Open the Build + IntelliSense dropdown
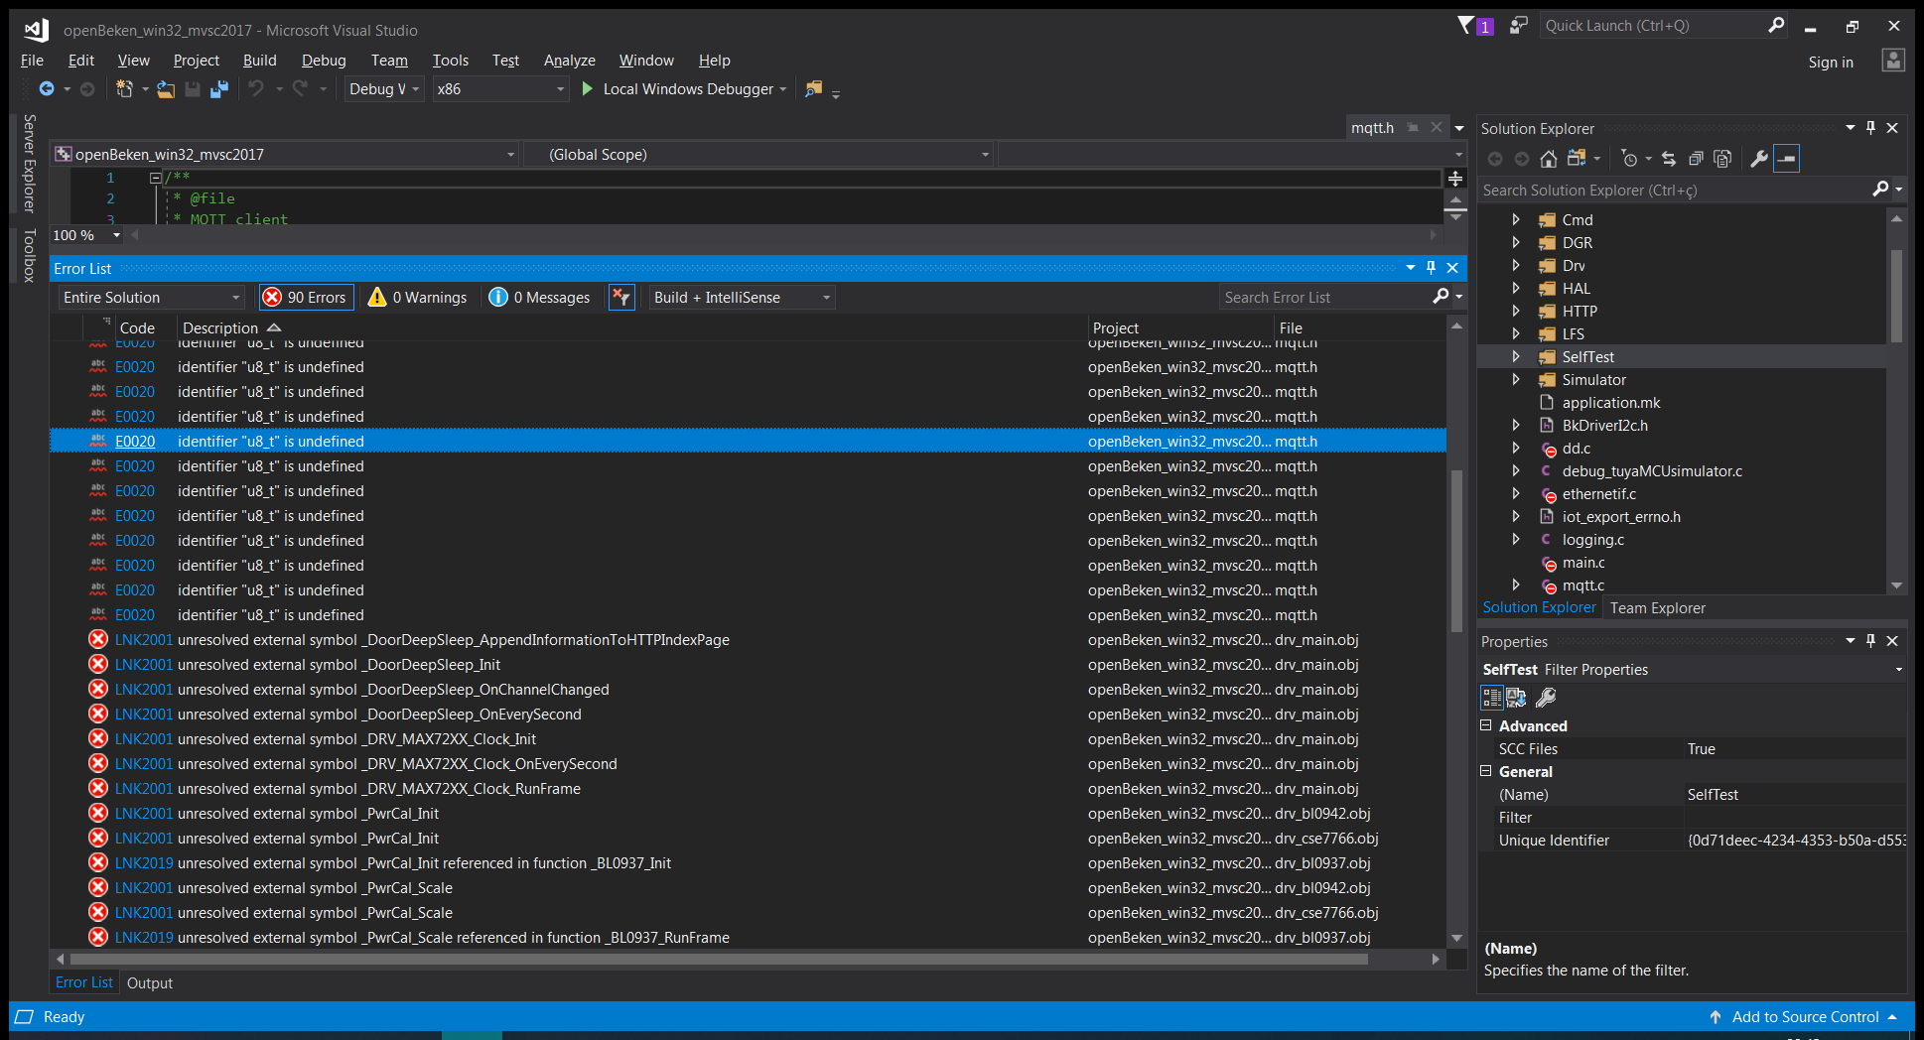The width and height of the screenshot is (1924, 1040). 742,298
